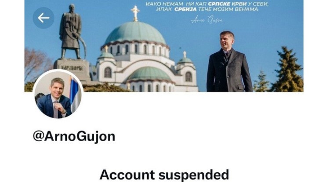Viewport: 330px width, 182px height.
Task: Click the large green church dome
Action: tap(135, 33)
